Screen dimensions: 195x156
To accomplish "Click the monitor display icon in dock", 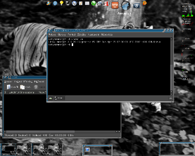I will point(68,3).
